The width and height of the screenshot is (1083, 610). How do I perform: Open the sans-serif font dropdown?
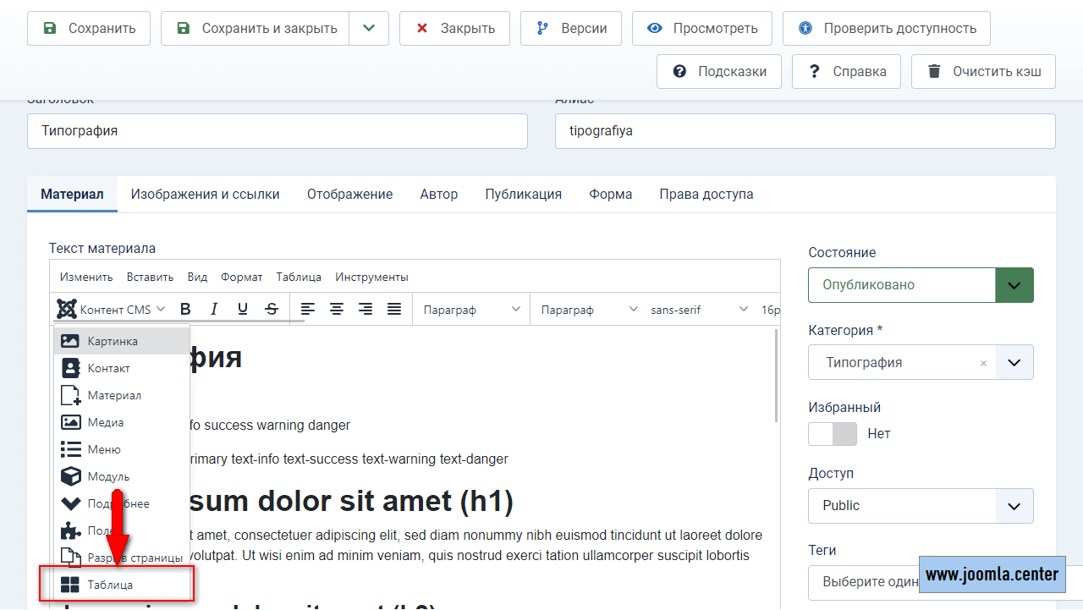pos(699,310)
